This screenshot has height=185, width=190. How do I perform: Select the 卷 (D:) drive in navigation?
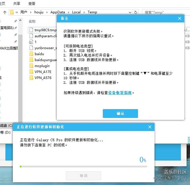coord(5,132)
